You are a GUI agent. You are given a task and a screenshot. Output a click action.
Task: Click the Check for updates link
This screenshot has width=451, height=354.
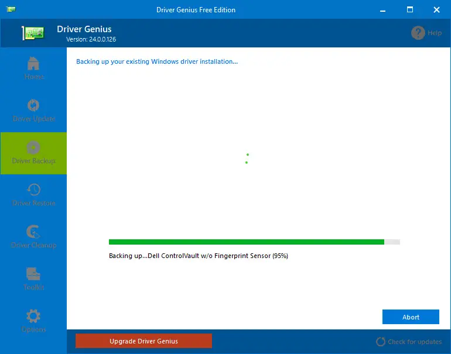(x=415, y=342)
